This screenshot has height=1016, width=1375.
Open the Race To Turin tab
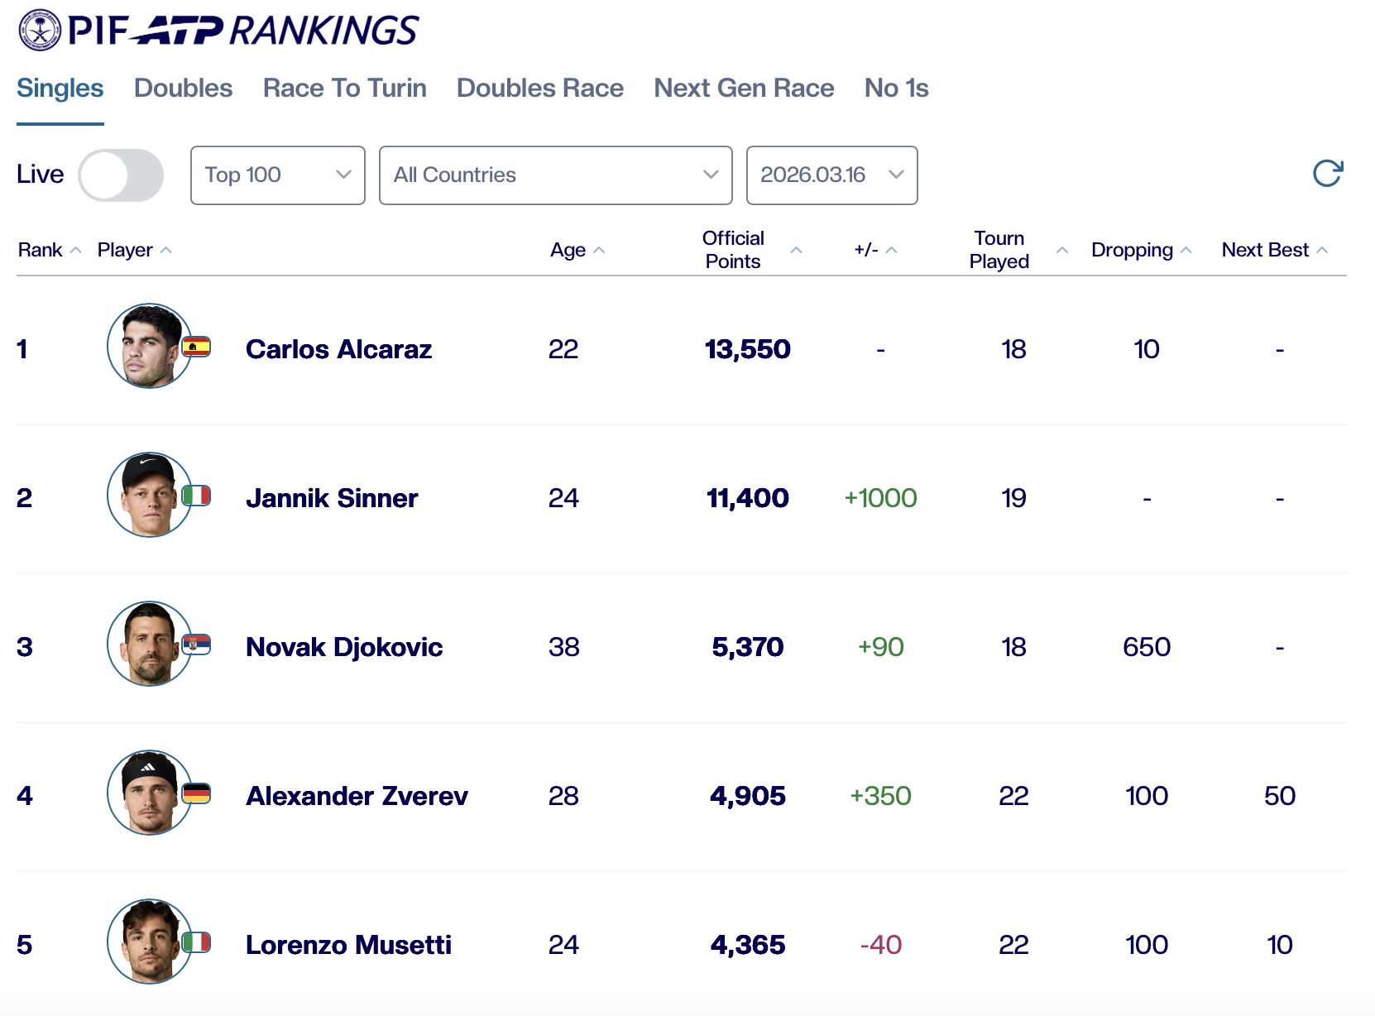coord(344,89)
